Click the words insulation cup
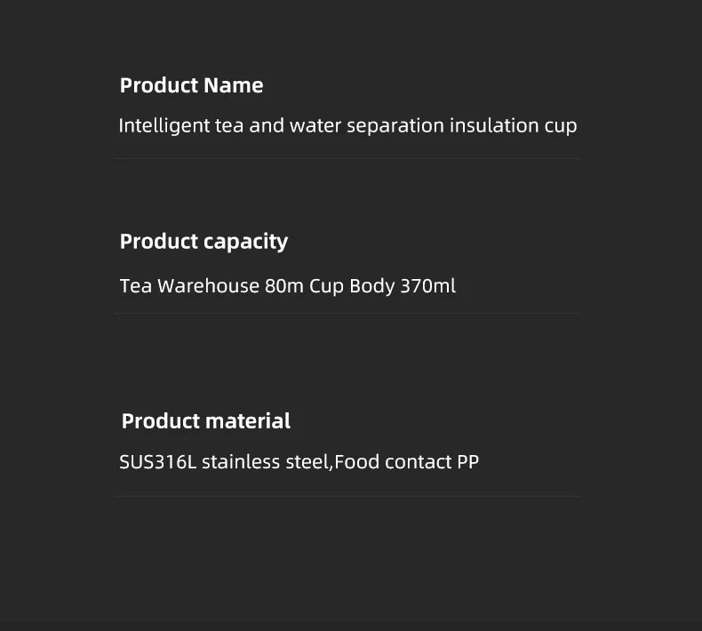This screenshot has height=631, width=702. 513,125
